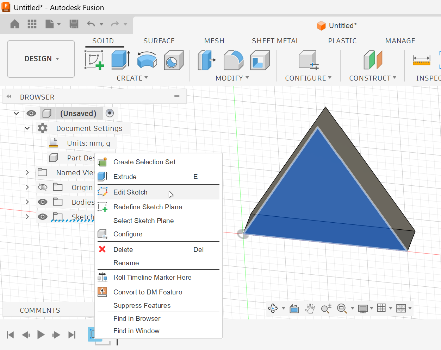This screenshot has width=441, height=350.
Task: Expand the Named Views folder
Action: point(27,172)
